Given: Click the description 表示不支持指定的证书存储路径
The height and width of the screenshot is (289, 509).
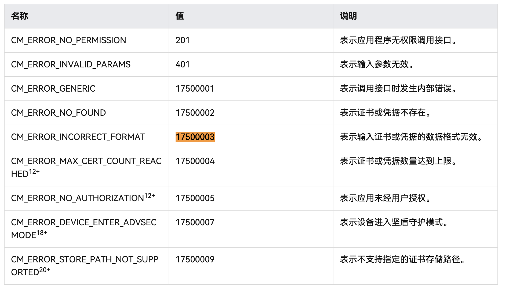Looking at the screenshot, I should 402,259.
